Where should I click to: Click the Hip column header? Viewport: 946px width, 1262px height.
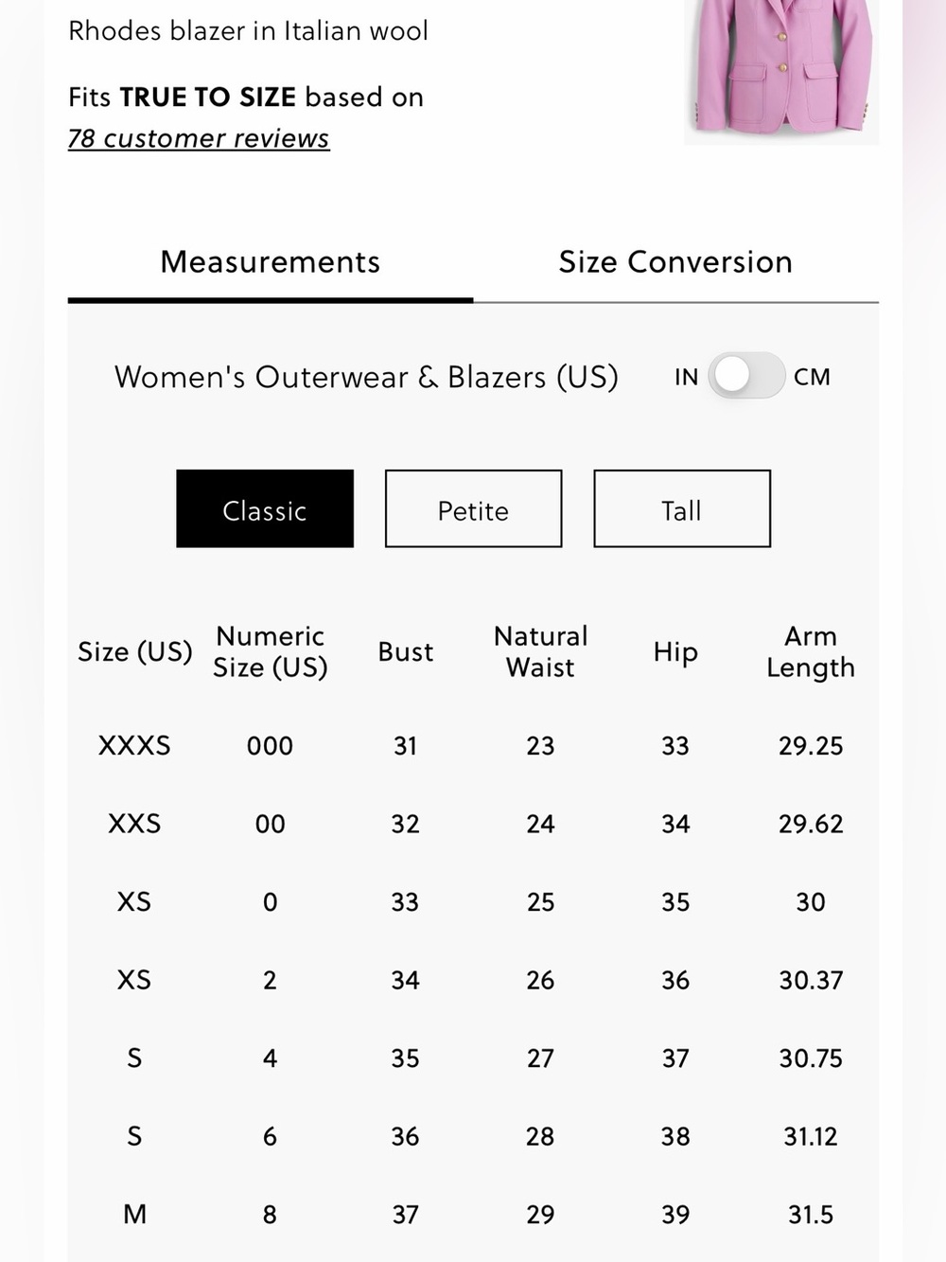[675, 652]
